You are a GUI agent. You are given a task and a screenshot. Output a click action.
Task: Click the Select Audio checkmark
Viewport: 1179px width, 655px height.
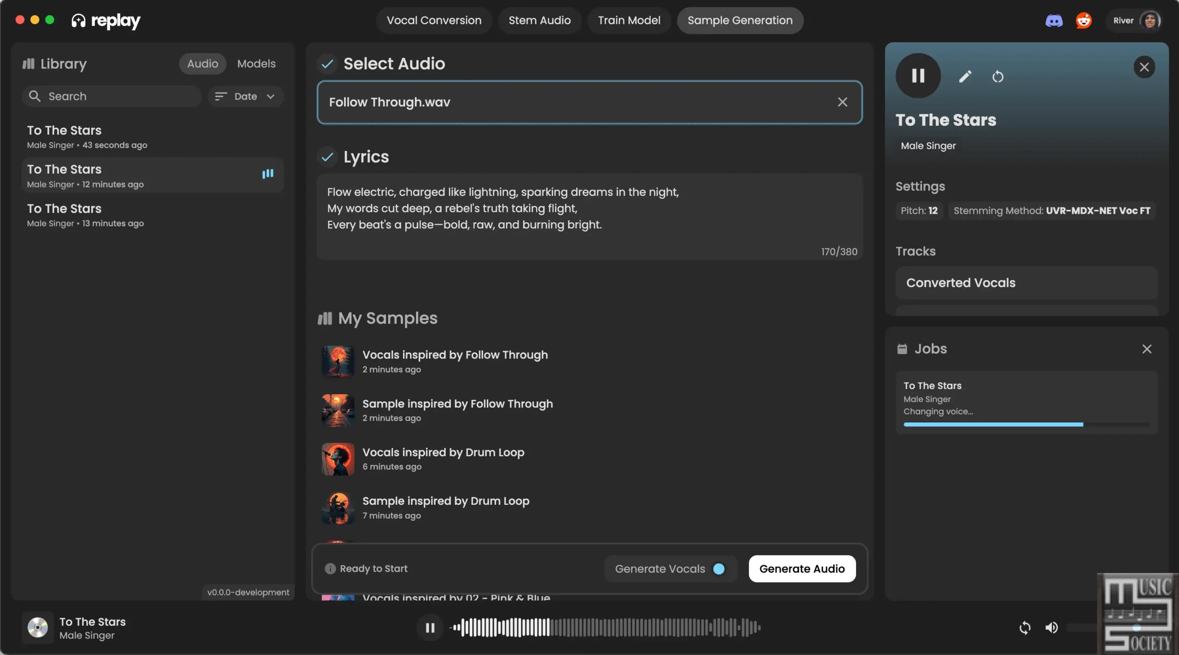click(x=327, y=64)
